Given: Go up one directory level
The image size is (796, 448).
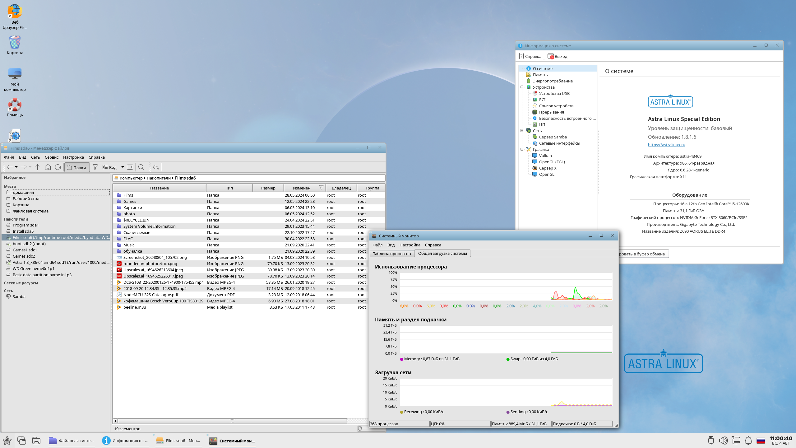Looking at the screenshot, I should coord(38,167).
